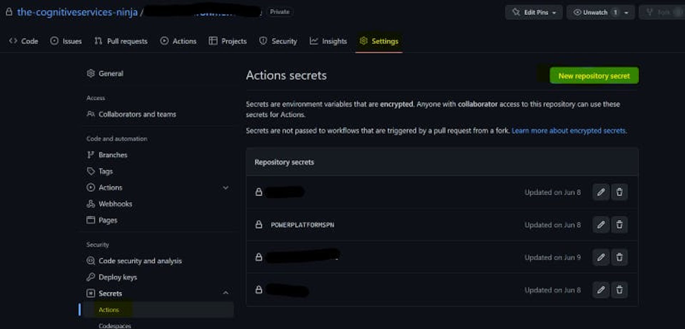Edit the secret updated on Jun 9
This screenshot has width=685, height=329.
[601, 257]
